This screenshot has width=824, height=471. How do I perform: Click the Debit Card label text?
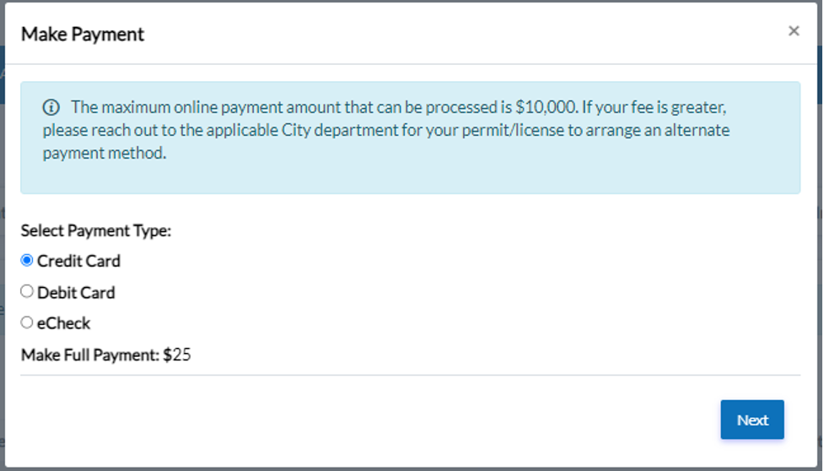click(76, 292)
